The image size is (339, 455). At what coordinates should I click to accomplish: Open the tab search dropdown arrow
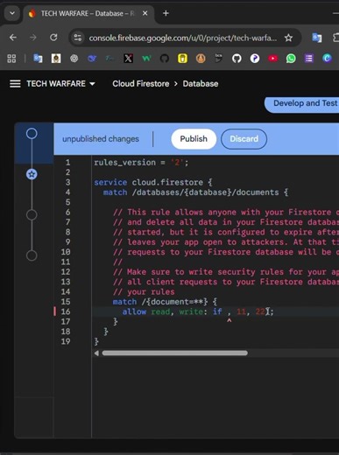click(x=12, y=13)
